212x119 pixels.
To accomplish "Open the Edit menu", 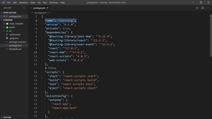I will click(15, 3).
